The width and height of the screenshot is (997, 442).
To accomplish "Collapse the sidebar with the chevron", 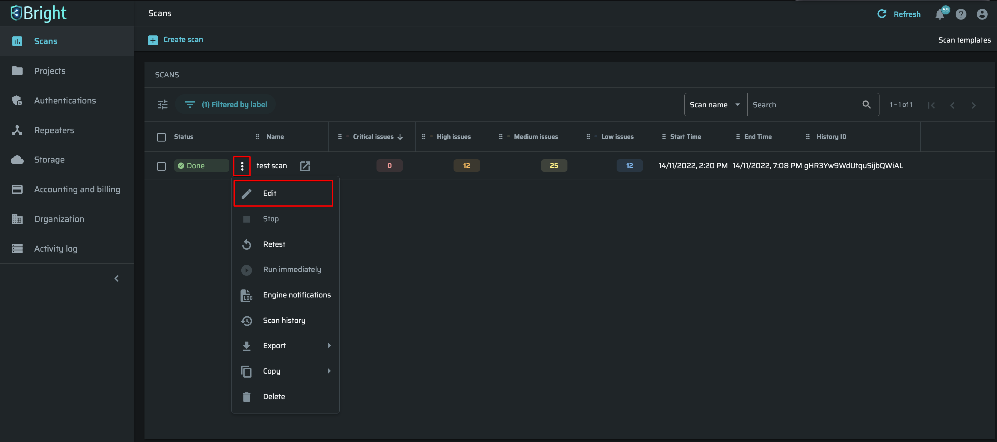I will tap(117, 278).
